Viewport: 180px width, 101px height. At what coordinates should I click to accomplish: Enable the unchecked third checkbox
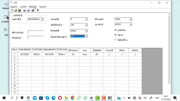click(x=116, y=40)
